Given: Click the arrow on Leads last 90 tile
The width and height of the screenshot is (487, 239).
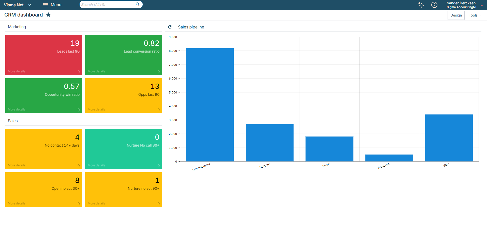Looking at the screenshot, I should click(78, 72).
